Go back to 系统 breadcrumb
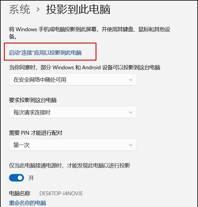This screenshot has width=198, height=207. (20, 9)
